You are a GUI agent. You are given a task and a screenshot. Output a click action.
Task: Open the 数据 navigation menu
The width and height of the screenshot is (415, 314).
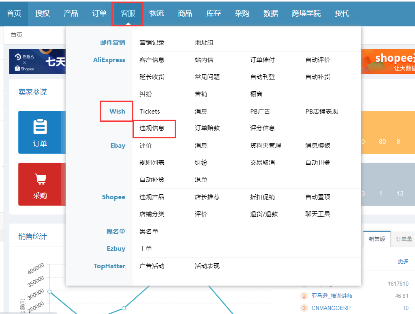[x=270, y=13]
